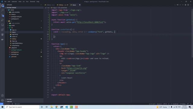The image size is (193, 109).
Task: Click the Ln/Col cursor position status item
Action: (x=152, y=104)
